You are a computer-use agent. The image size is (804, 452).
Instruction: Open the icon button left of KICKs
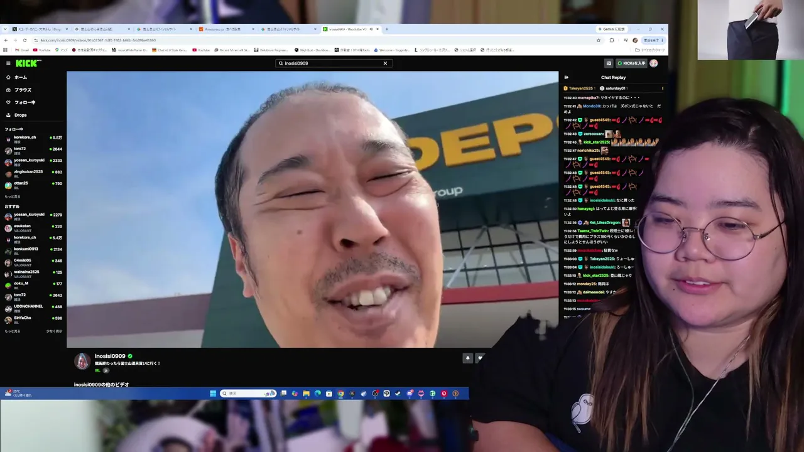(609, 63)
